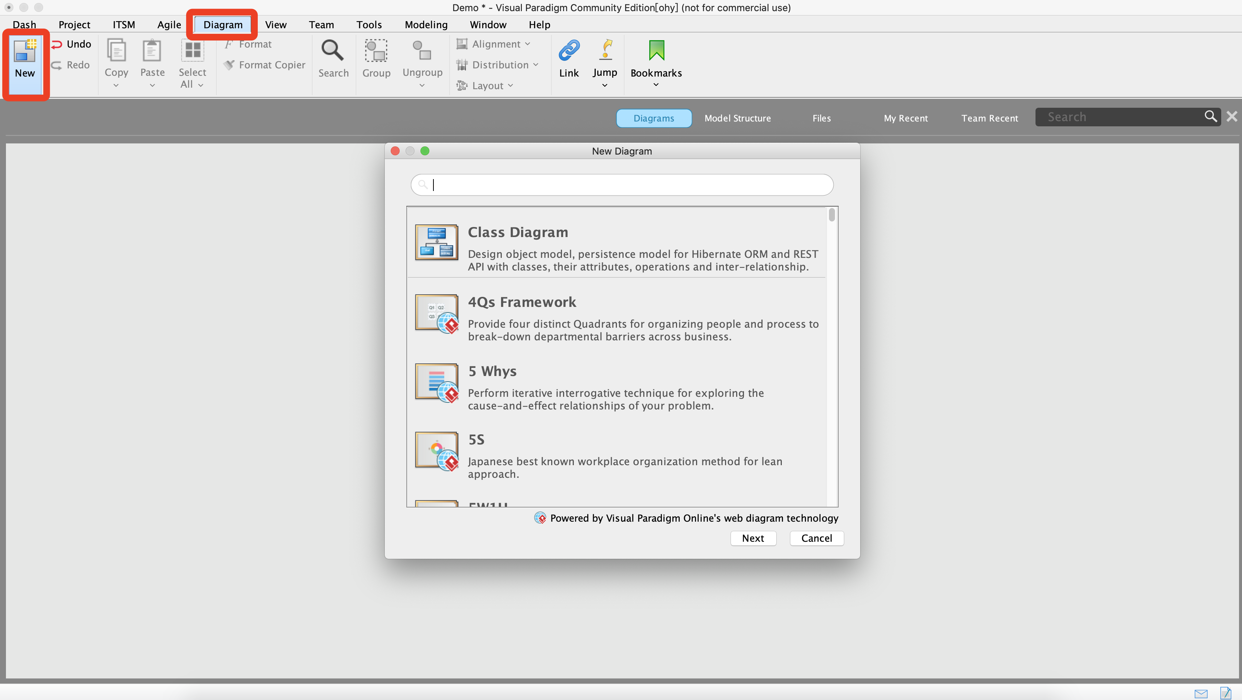
Task: Select the 5S thumbnail icon
Action: (436, 451)
